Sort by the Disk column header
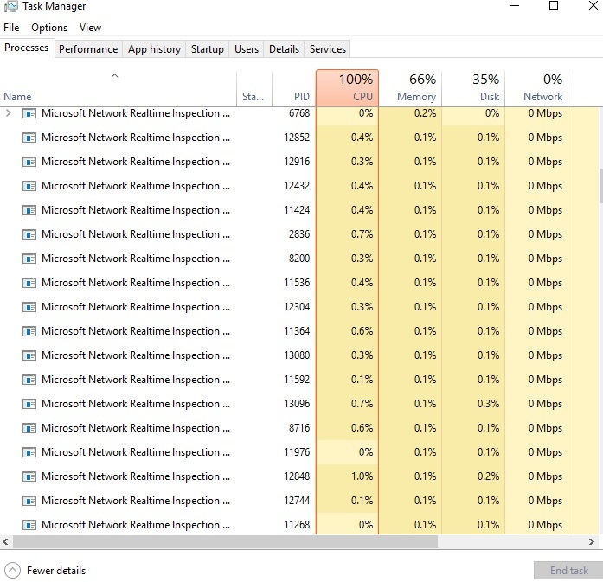Viewport: 603px width, 582px height. click(x=473, y=88)
